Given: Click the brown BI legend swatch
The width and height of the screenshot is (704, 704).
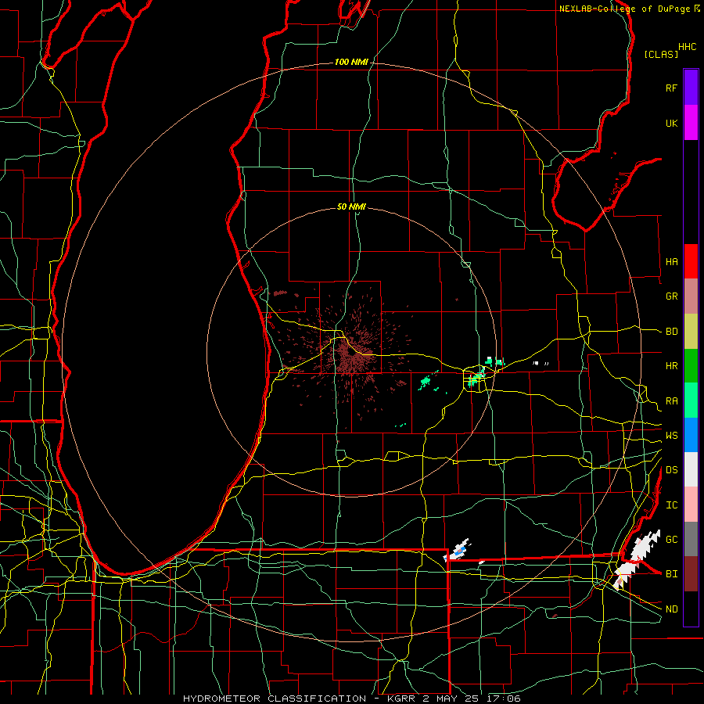Looking at the screenshot, I should click(691, 574).
